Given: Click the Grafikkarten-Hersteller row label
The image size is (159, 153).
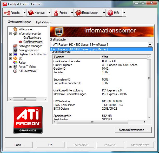Looking at the screenshot, I should click(67, 61).
